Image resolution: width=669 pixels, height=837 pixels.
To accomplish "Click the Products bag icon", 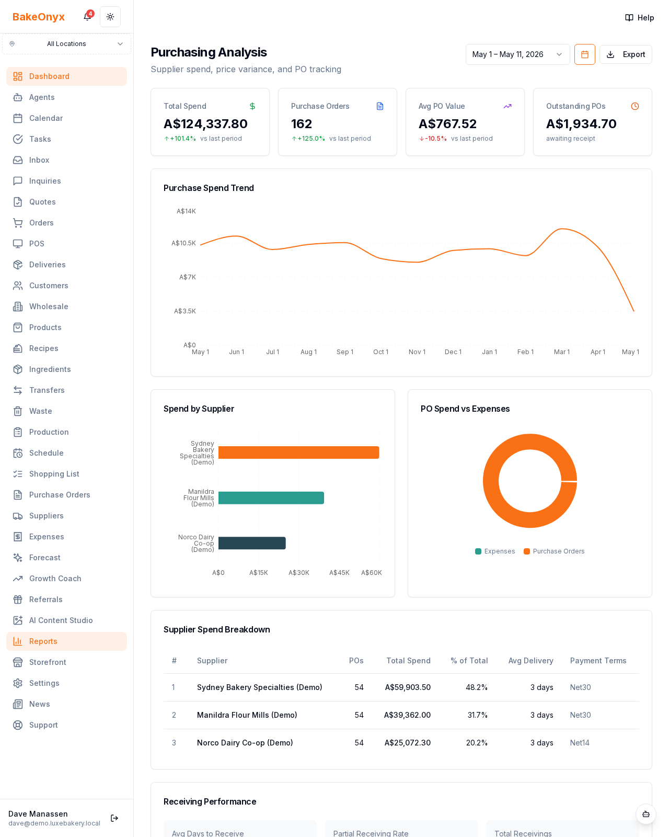I will 18,327.
